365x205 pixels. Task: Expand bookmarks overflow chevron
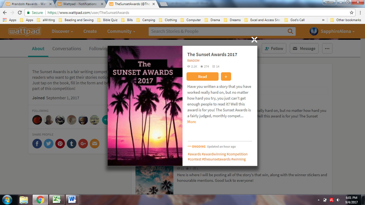[x=323, y=20]
